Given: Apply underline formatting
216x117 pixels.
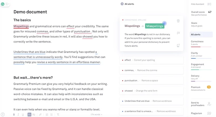Looking at the screenshot, I should point(23,115).
